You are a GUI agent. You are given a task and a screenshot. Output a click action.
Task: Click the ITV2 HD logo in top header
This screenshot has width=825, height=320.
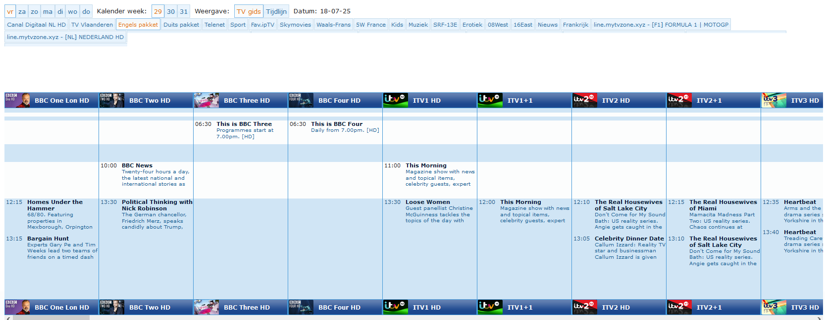(x=585, y=100)
